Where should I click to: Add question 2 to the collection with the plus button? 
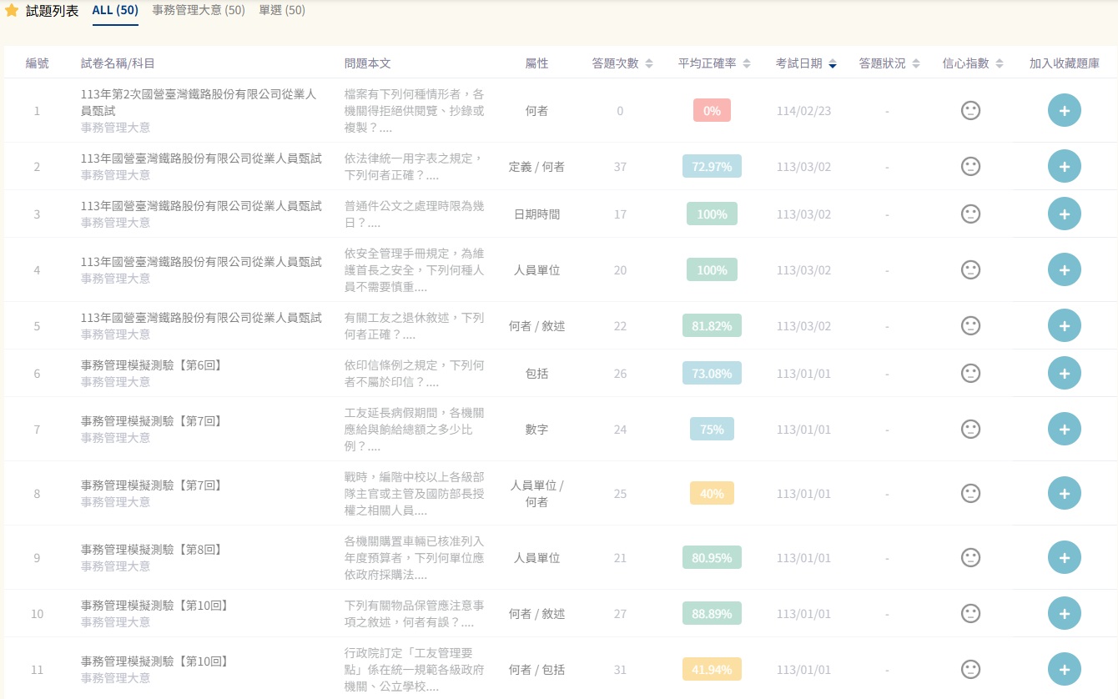pyautogui.click(x=1064, y=166)
